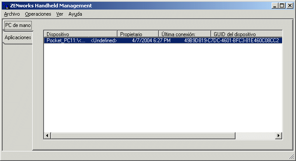
Task: Click the <Undefined> owner cell
Action: coord(104,40)
